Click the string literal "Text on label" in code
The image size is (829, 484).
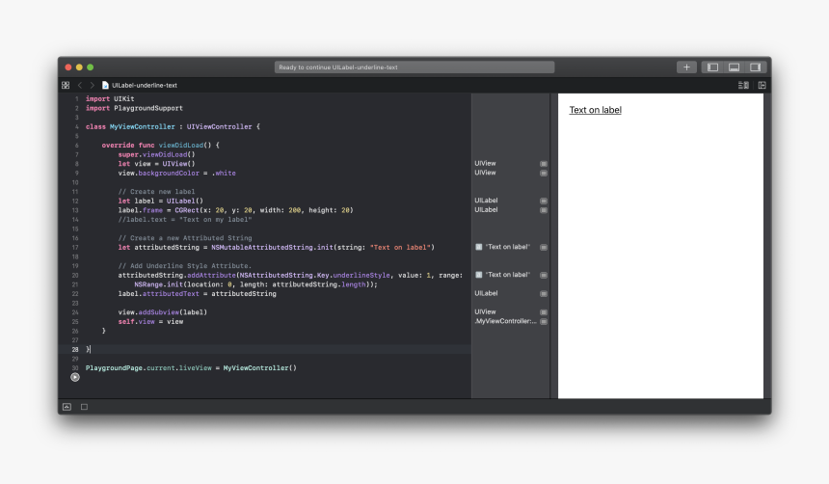[x=401, y=247]
